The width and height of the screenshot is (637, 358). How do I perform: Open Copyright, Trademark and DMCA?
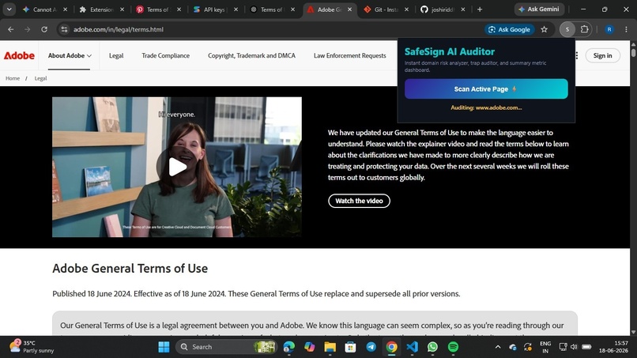pyautogui.click(x=251, y=55)
